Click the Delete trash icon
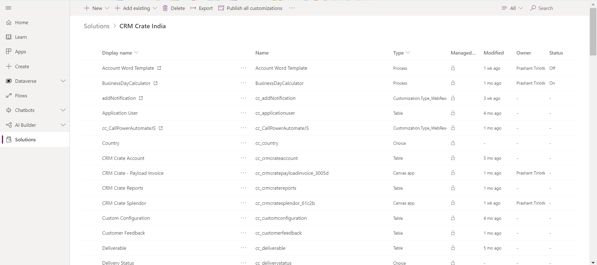The image size is (597, 265). click(165, 8)
